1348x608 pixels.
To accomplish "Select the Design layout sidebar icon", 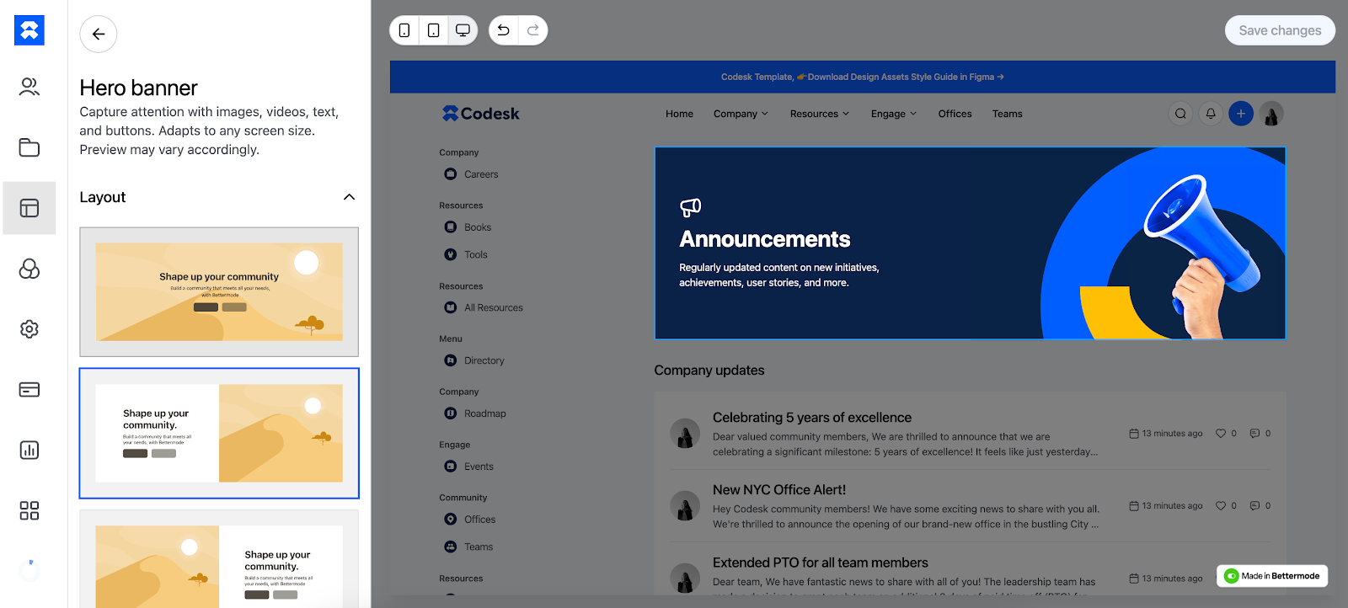I will click(x=29, y=208).
